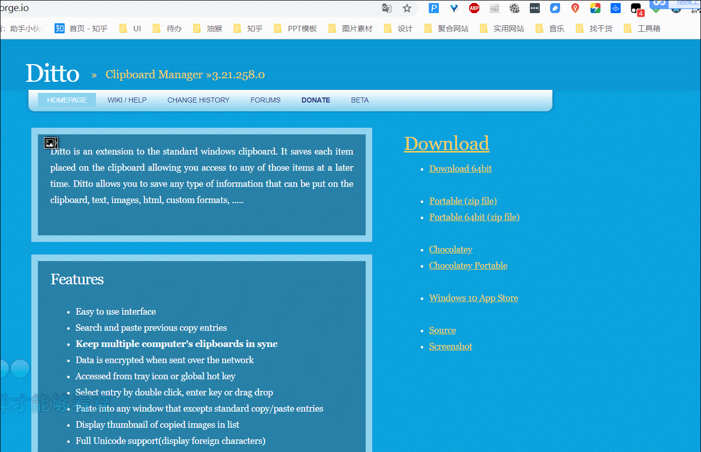This screenshot has height=452, width=701.
Task: Click the Features heading text
Action: [77, 279]
